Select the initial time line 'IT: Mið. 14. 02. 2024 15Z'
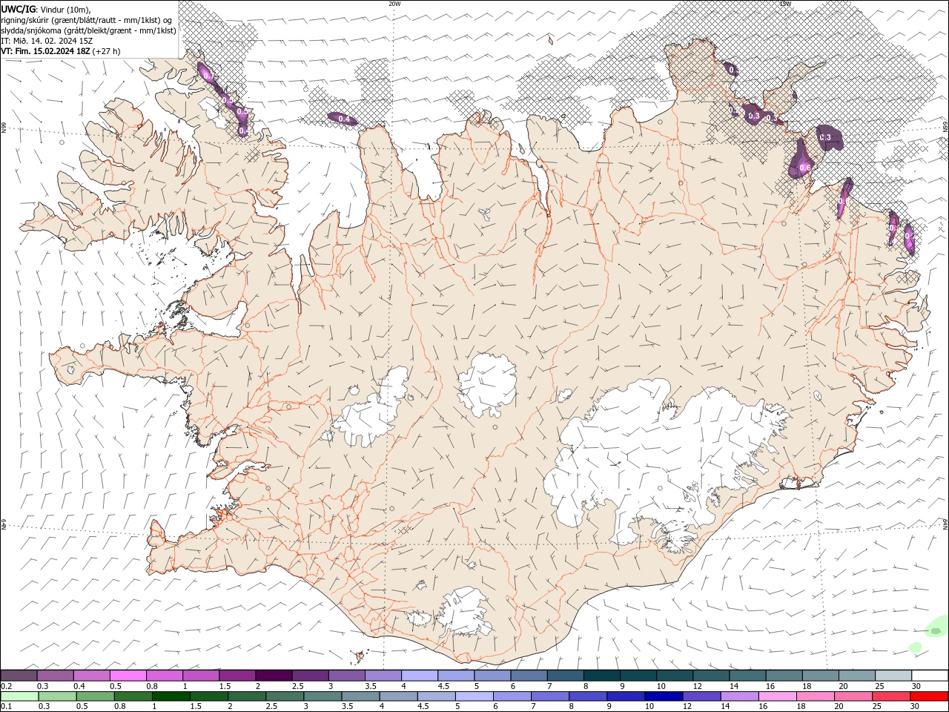This screenshot has height=712, width=949. pyautogui.click(x=46, y=41)
